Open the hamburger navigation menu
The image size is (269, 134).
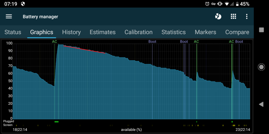pos(9,16)
